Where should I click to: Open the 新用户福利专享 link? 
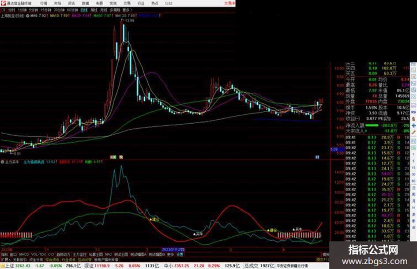pyautogui.click(x=106, y=259)
